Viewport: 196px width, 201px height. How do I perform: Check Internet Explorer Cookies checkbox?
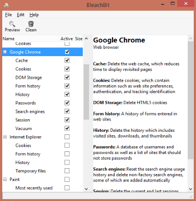tap(67, 145)
